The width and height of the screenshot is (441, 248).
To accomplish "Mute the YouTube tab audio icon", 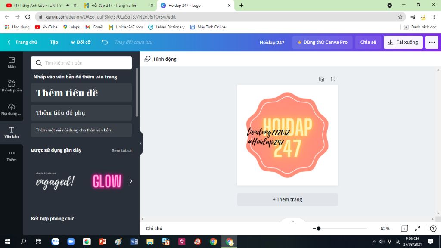I will (68, 5).
